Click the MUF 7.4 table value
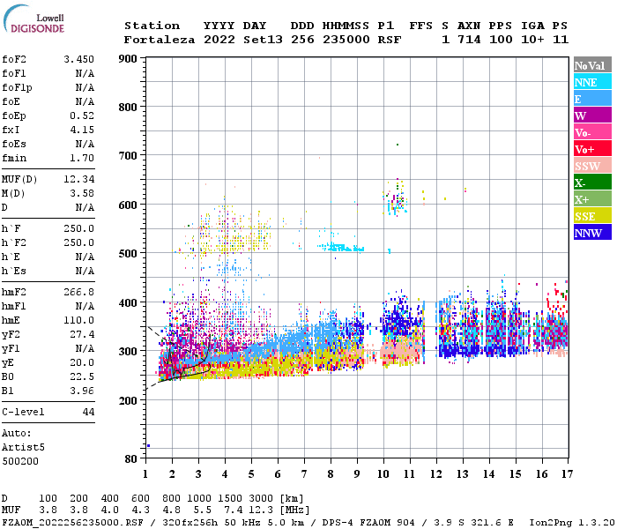Image resolution: width=617 pixels, height=529 pixels. point(234,510)
